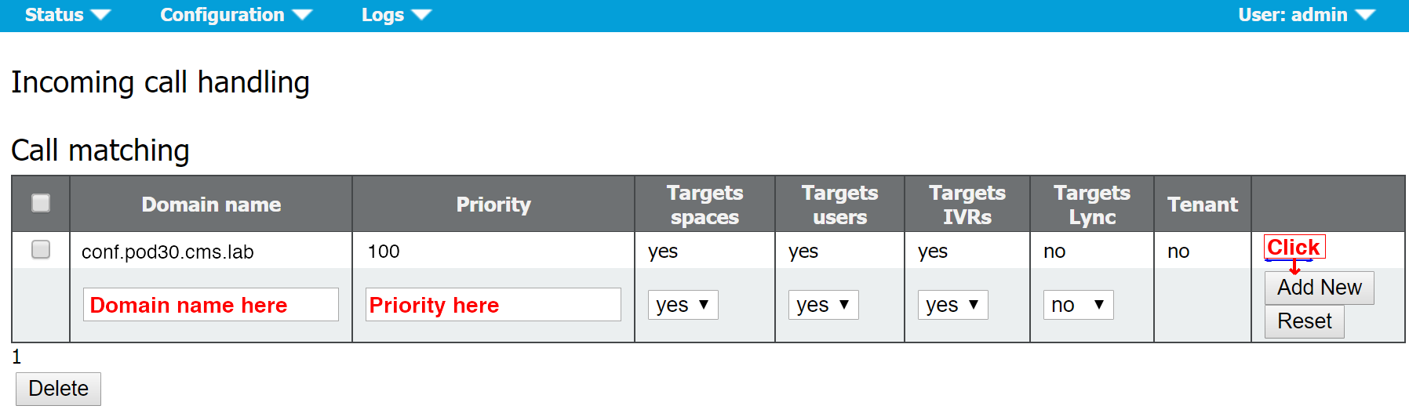Focus the Priority input field
Viewport: 1409px width, 413px height.
[x=493, y=305]
